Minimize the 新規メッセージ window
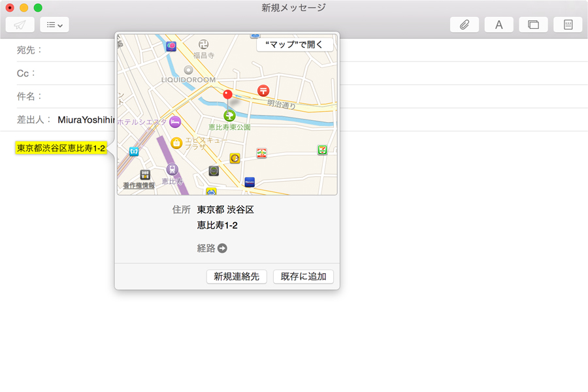 click(24, 7)
